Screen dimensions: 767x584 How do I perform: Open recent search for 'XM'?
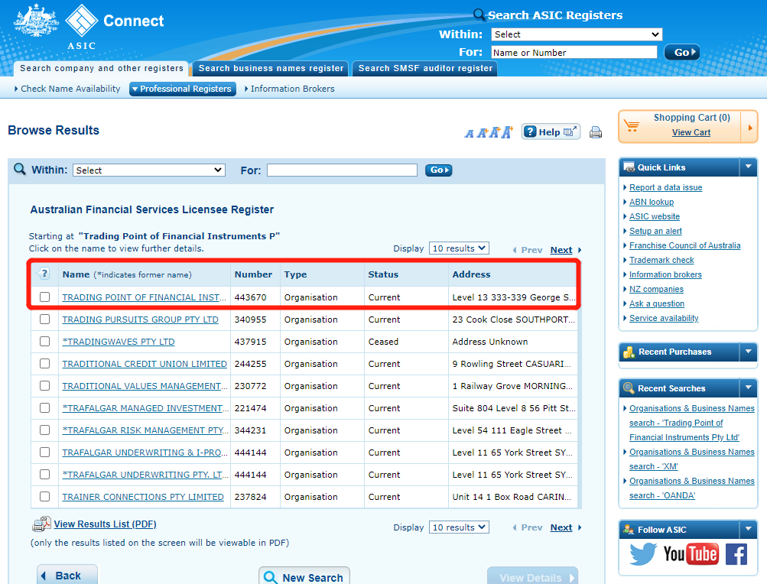691,459
